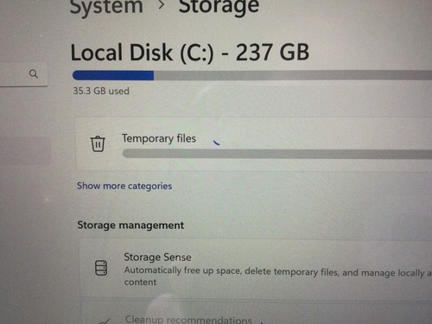Click the Storage Sense description text
Screen dimensions: 432x324
pos(278,276)
